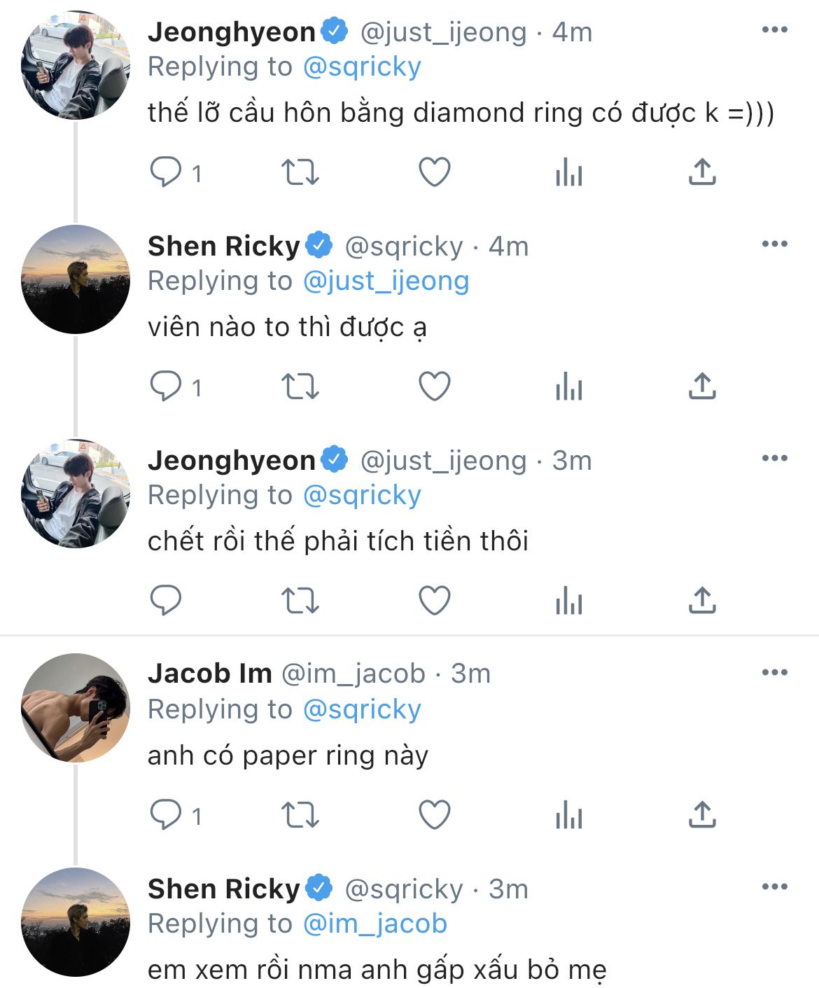Open the @sqricky mention under Jacob Im
The width and height of the screenshot is (819, 988).
(x=362, y=709)
